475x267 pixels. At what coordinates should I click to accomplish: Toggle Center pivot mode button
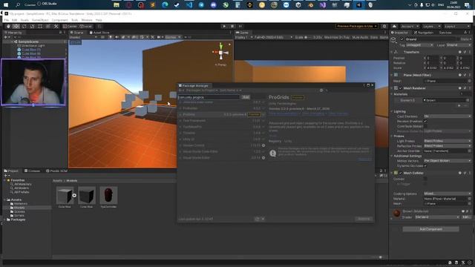pyautogui.click(x=69, y=27)
